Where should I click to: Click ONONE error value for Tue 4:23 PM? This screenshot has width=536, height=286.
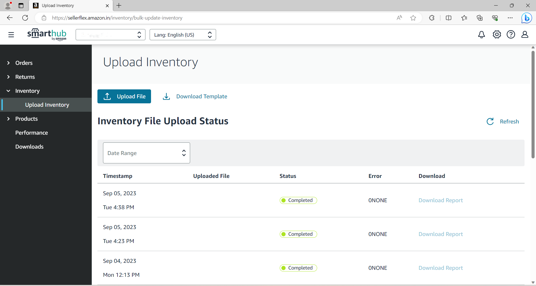[x=378, y=234]
